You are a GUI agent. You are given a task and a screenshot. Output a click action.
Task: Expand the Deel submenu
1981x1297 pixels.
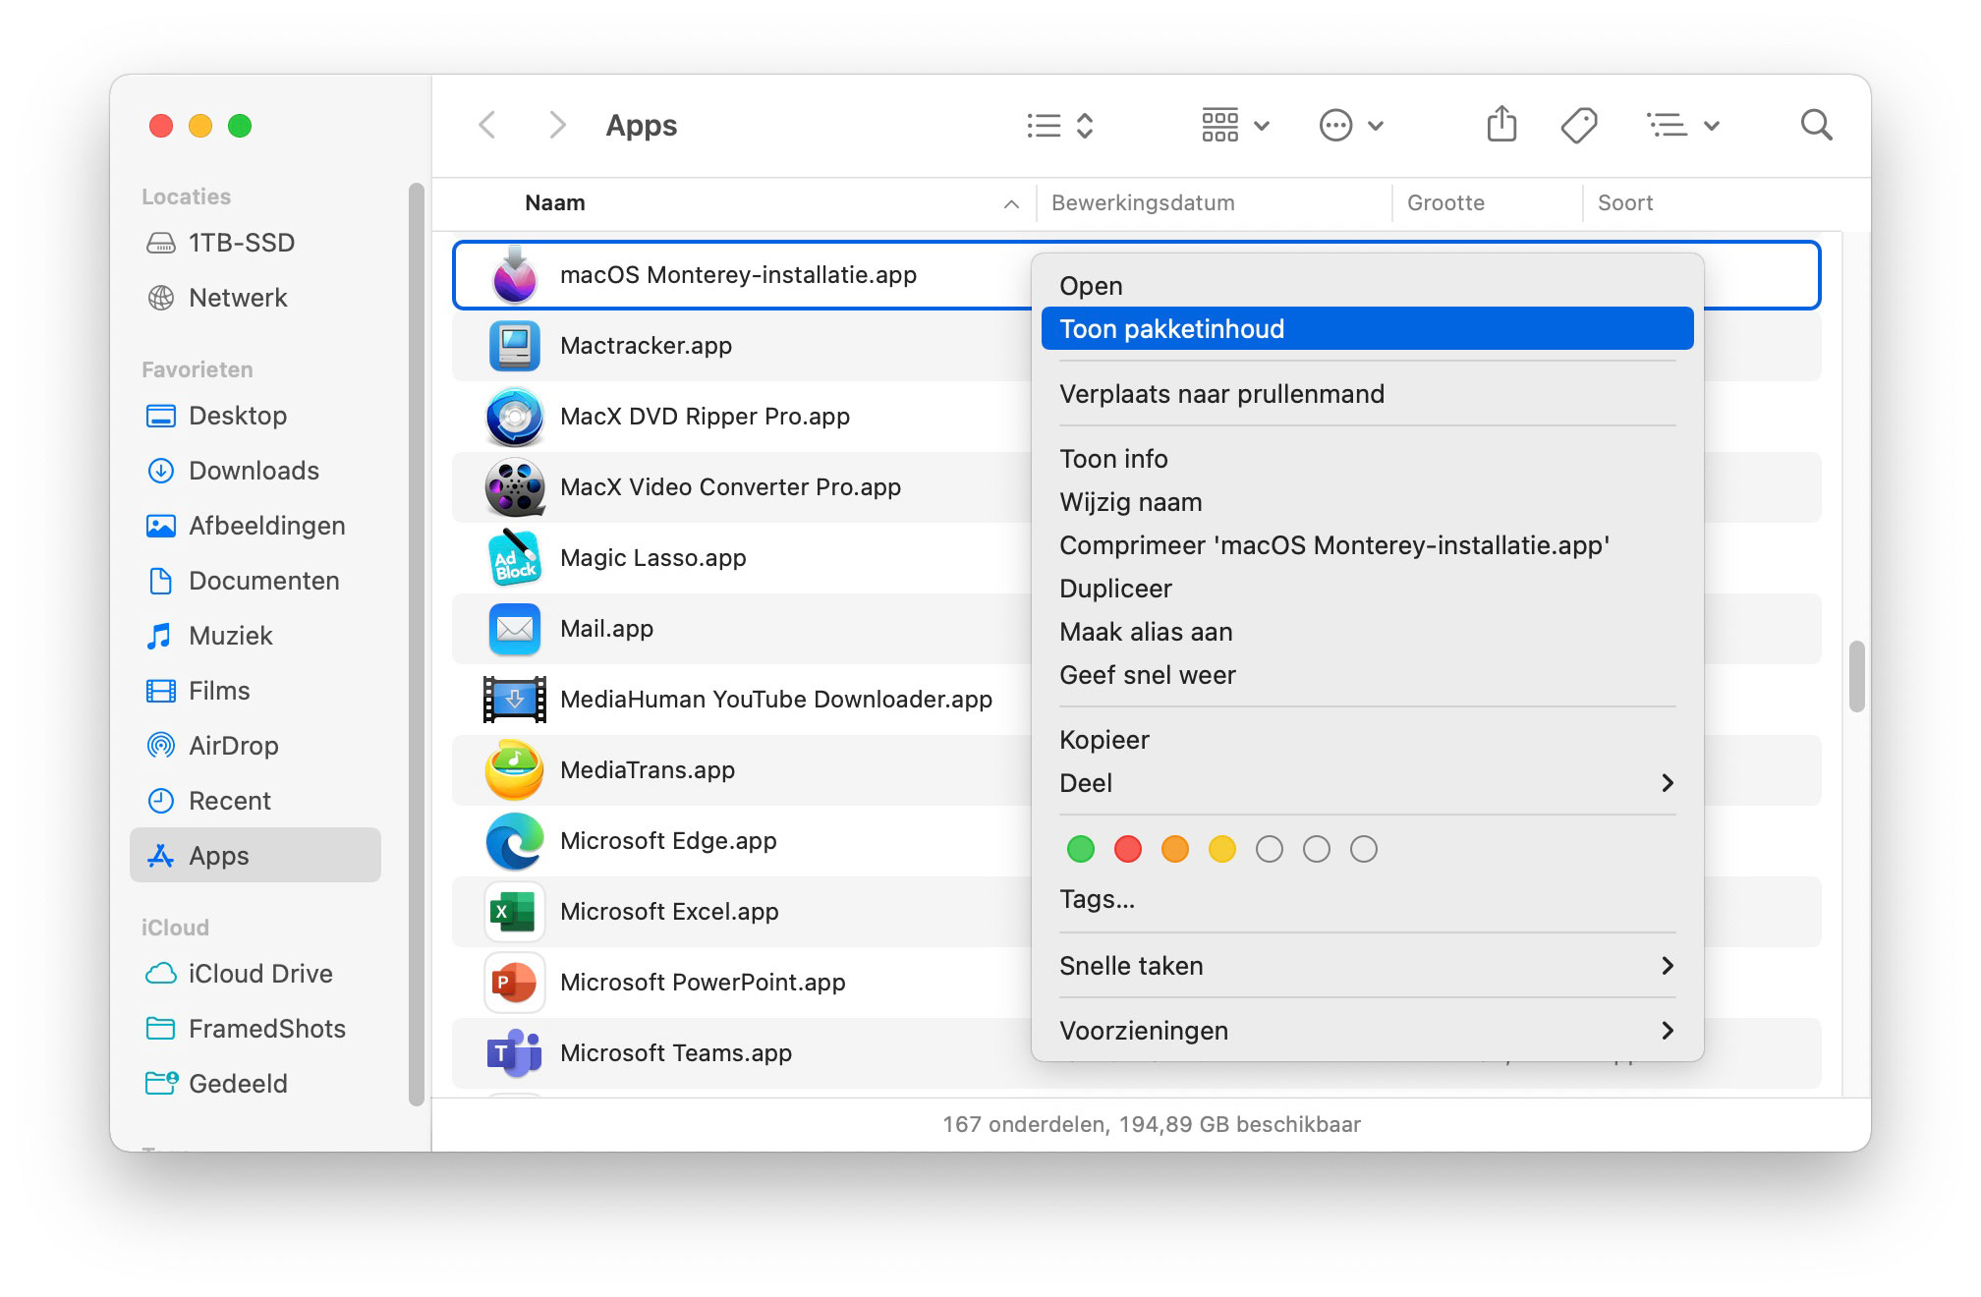1367,783
